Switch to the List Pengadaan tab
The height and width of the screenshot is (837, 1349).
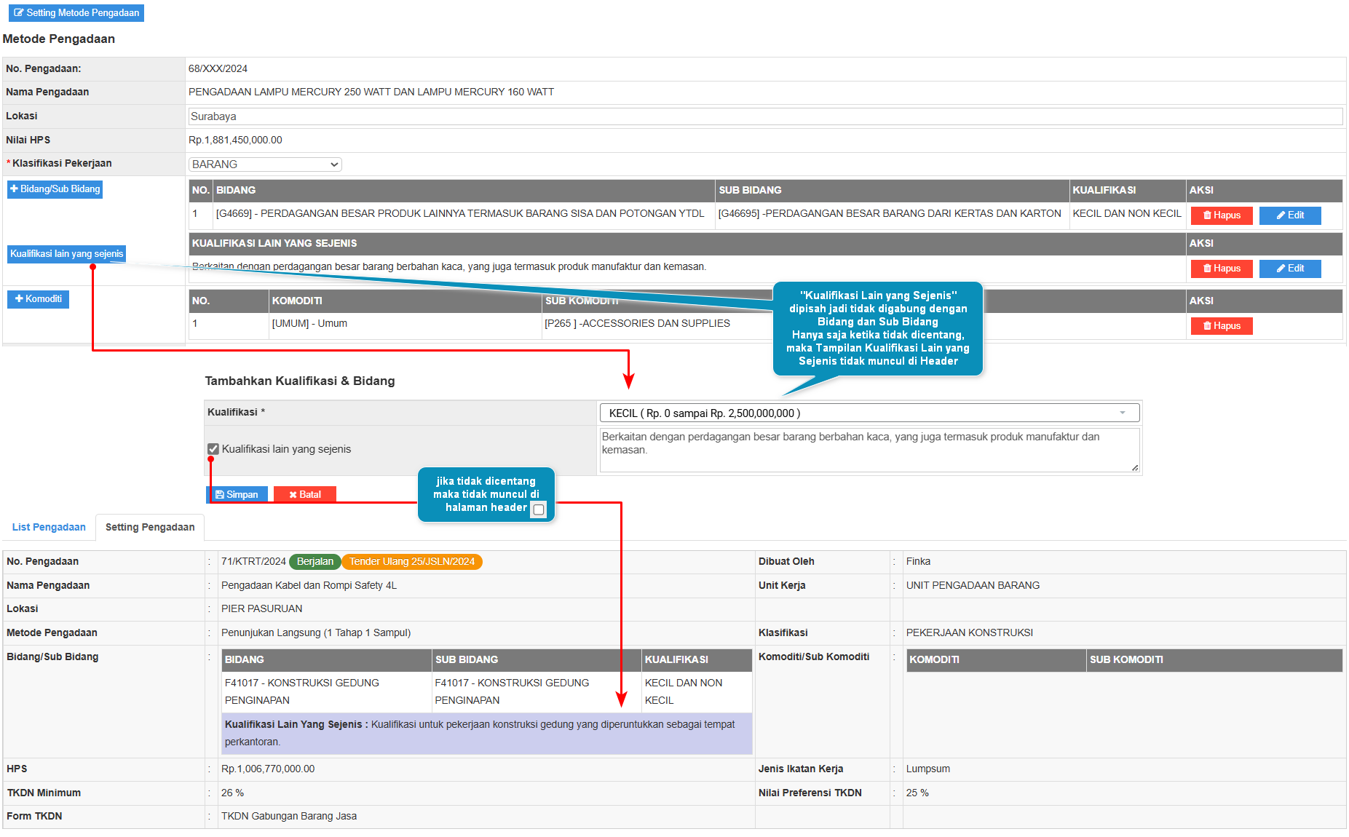(x=49, y=528)
